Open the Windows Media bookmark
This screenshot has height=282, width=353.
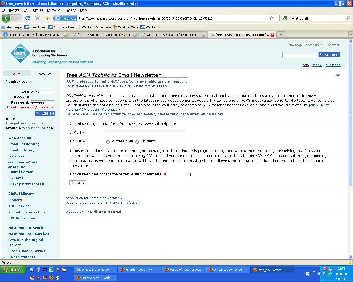125,27
